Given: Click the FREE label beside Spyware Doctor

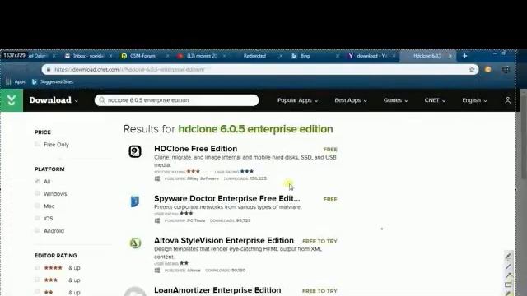Looking at the screenshot, I should [x=330, y=199].
